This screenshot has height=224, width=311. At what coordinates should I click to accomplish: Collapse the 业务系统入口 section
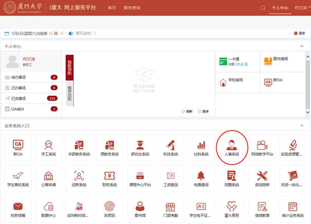(302, 125)
